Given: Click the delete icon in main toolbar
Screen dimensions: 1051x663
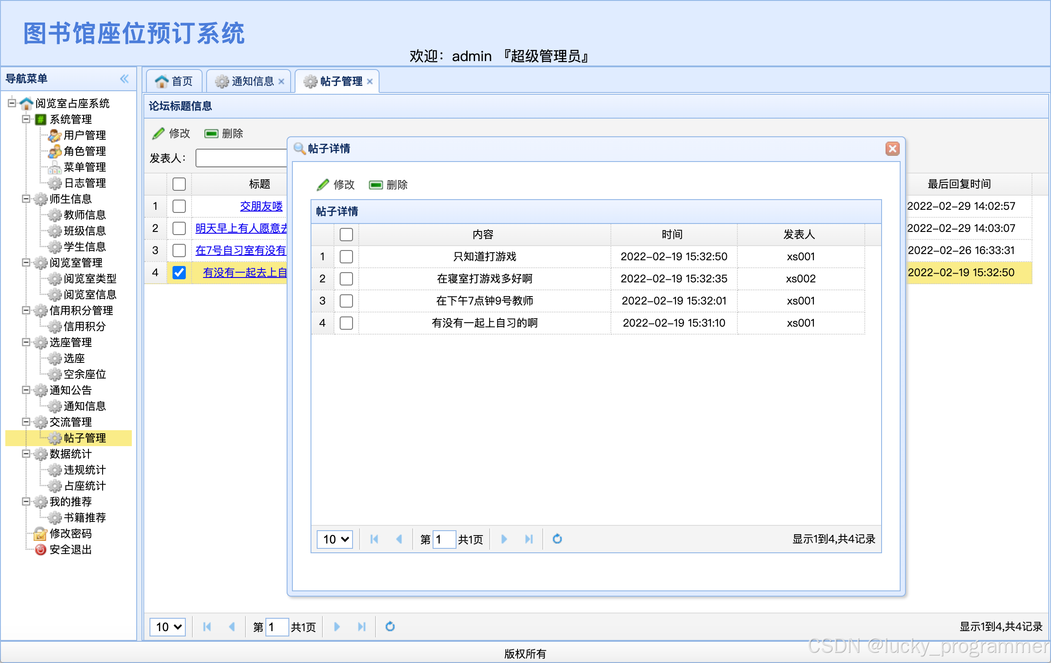Looking at the screenshot, I should tap(211, 133).
